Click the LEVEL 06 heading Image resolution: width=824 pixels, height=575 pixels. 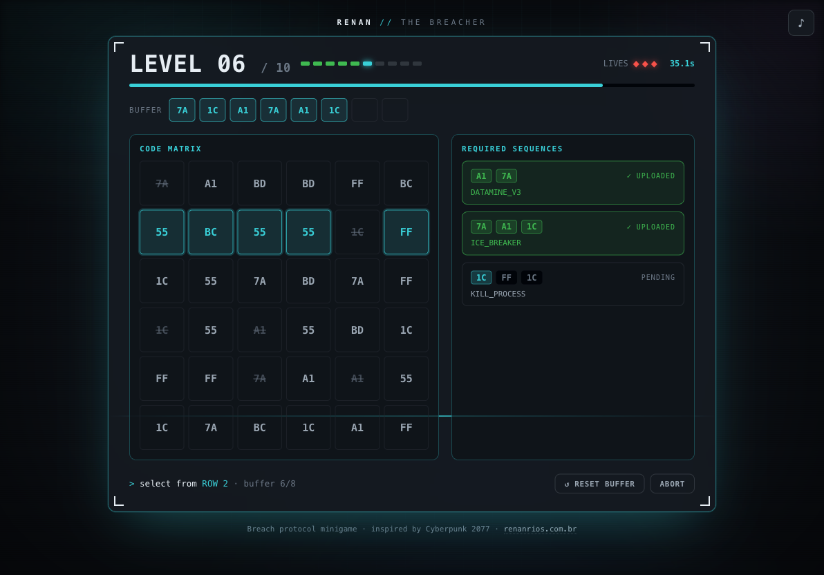187,64
